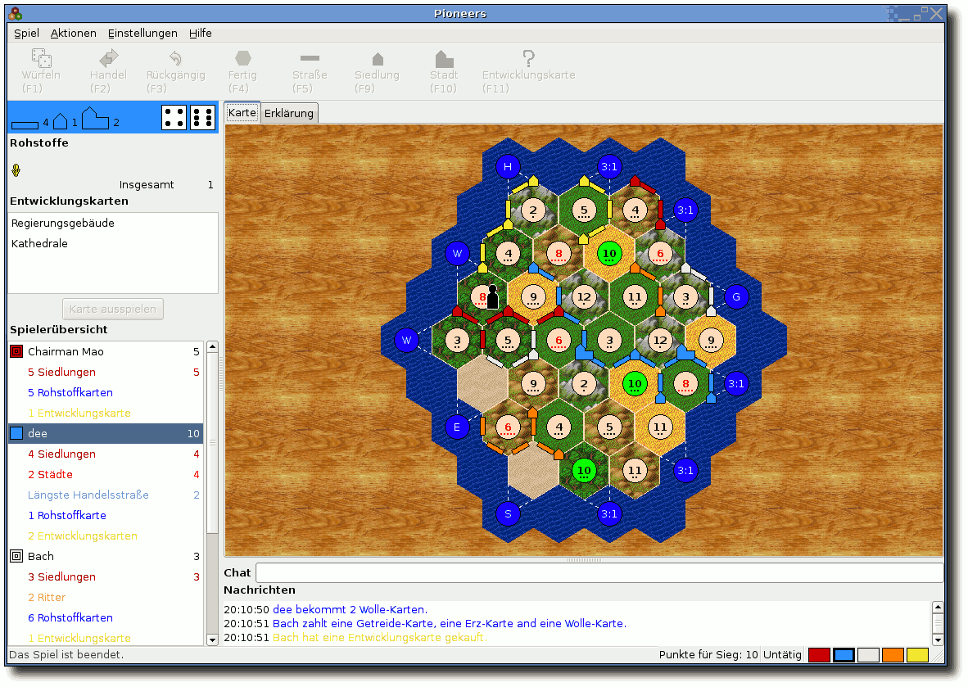Open trade with the Handel icon
The image size is (968, 687).
109,58
